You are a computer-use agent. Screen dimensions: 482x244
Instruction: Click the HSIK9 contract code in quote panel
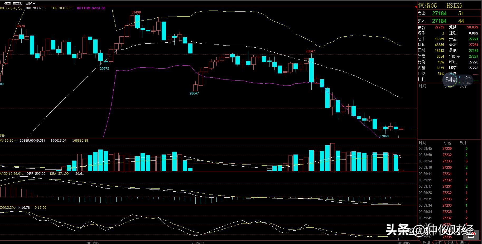454,6
